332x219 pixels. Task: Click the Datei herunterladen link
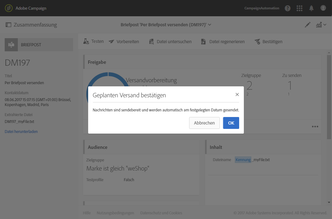[x=21, y=131]
